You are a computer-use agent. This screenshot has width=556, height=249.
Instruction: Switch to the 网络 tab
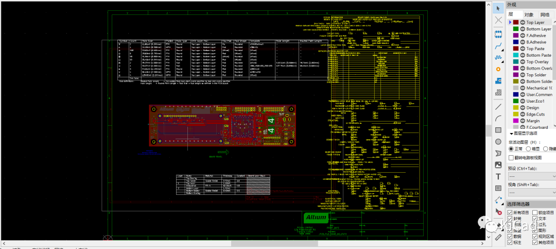545,14
